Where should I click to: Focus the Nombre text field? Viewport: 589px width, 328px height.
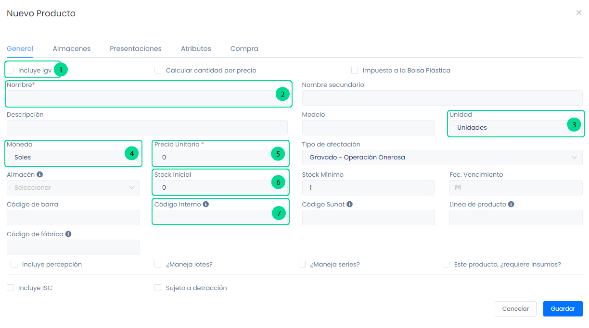click(x=140, y=98)
